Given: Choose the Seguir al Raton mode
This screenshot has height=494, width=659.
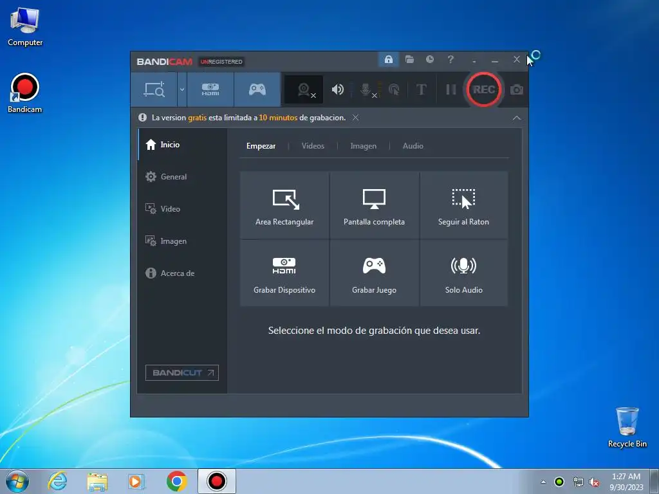Looking at the screenshot, I should tap(463, 205).
